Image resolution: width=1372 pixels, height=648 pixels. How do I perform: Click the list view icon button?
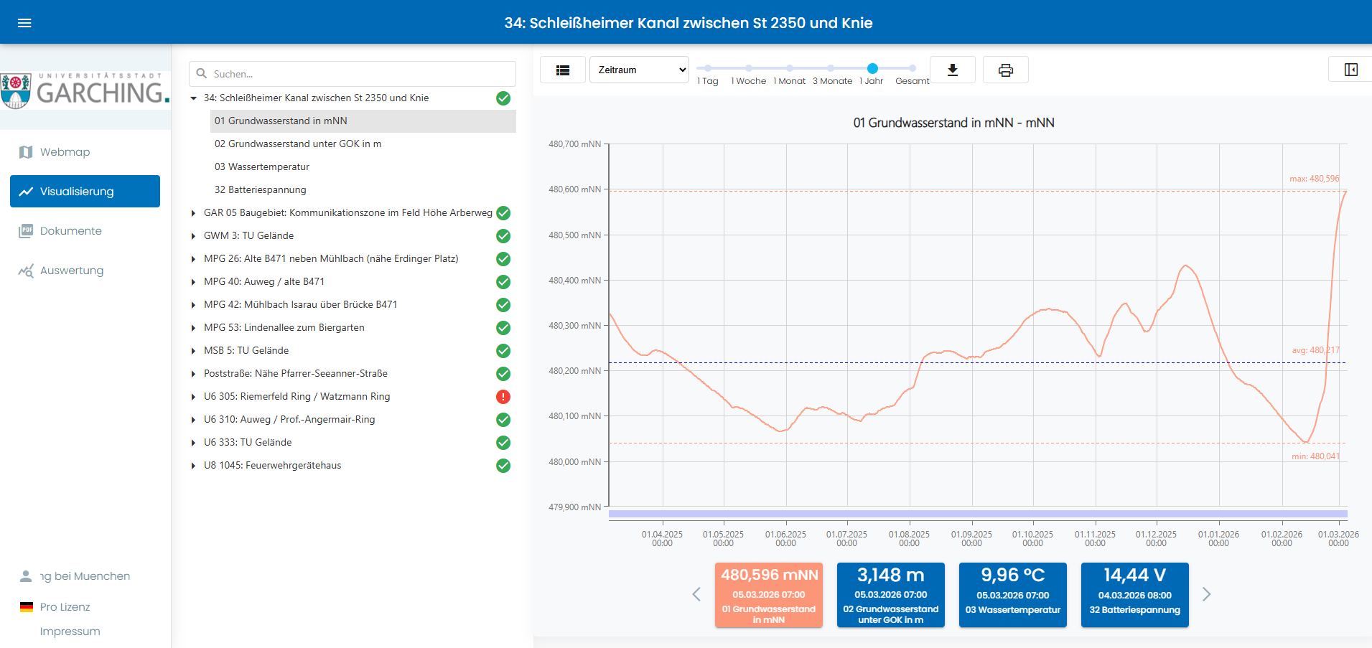pos(563,70)
